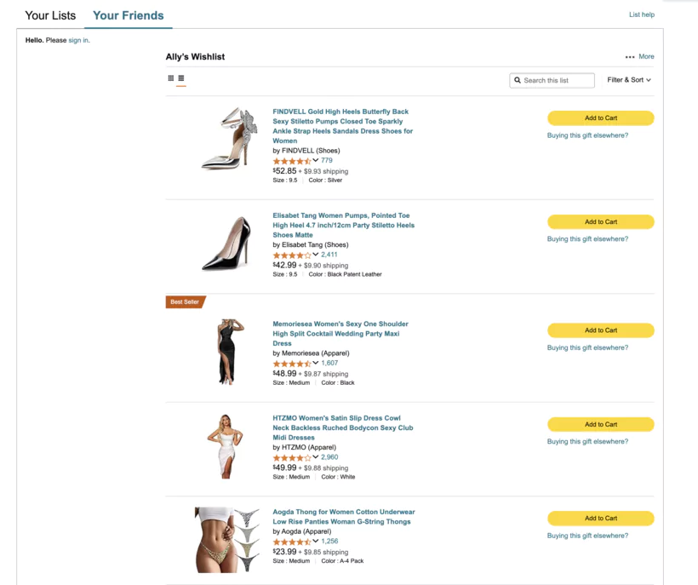Viewport: 698px width, 585px height.
Task: Open the FINDVELL Gold High Heels product title
Action: pyautogui.click(x=343, y=126)
